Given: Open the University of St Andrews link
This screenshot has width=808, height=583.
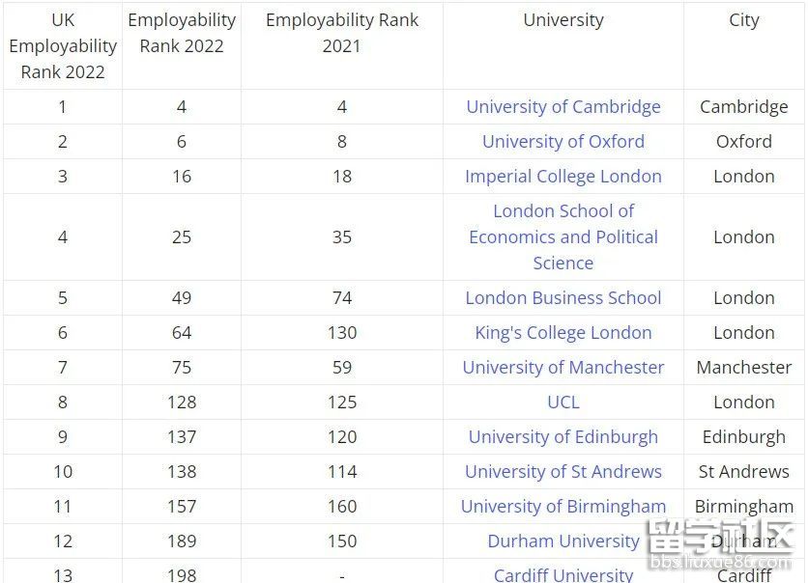Looking at the screenshot, I should pos(563,471).
